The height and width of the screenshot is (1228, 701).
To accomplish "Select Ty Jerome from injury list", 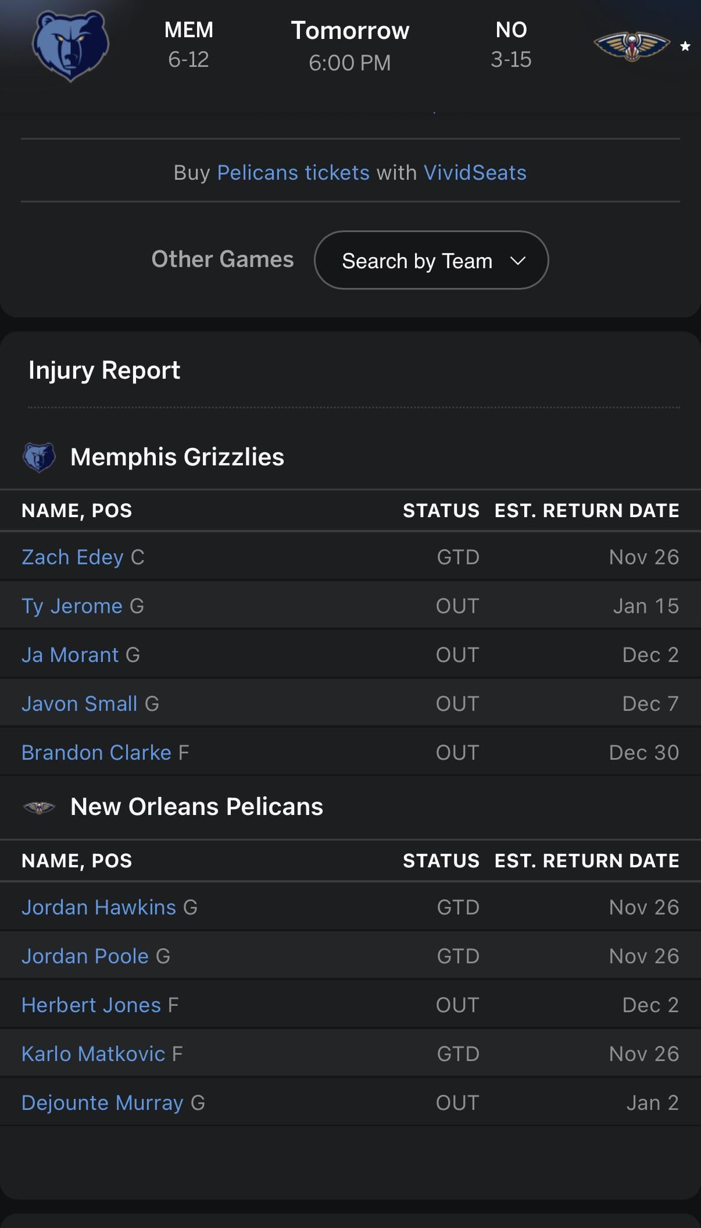I will click(72, 606).
